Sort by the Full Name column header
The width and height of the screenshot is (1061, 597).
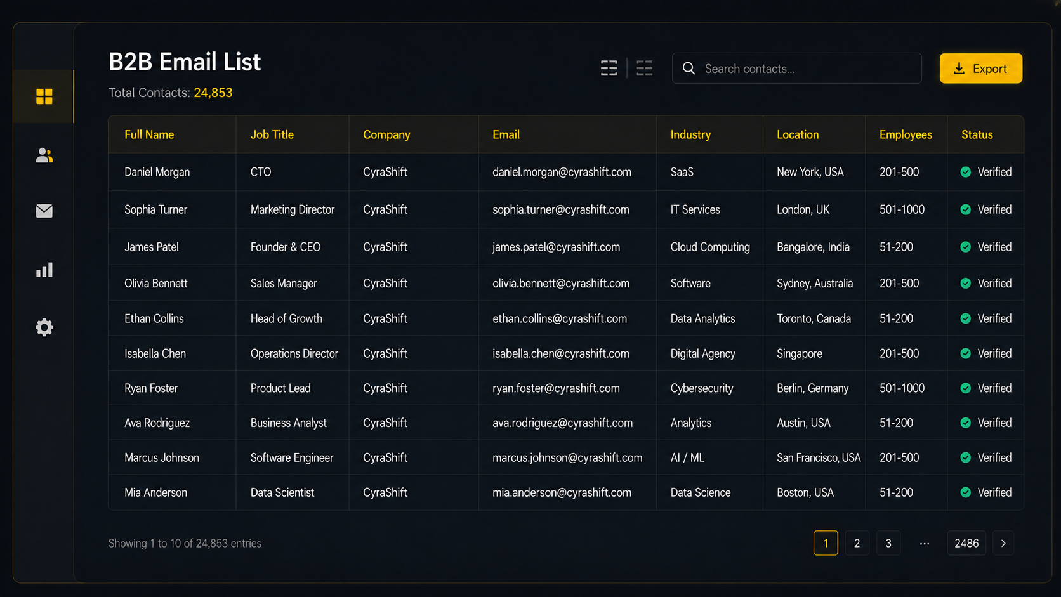point(149,134)
